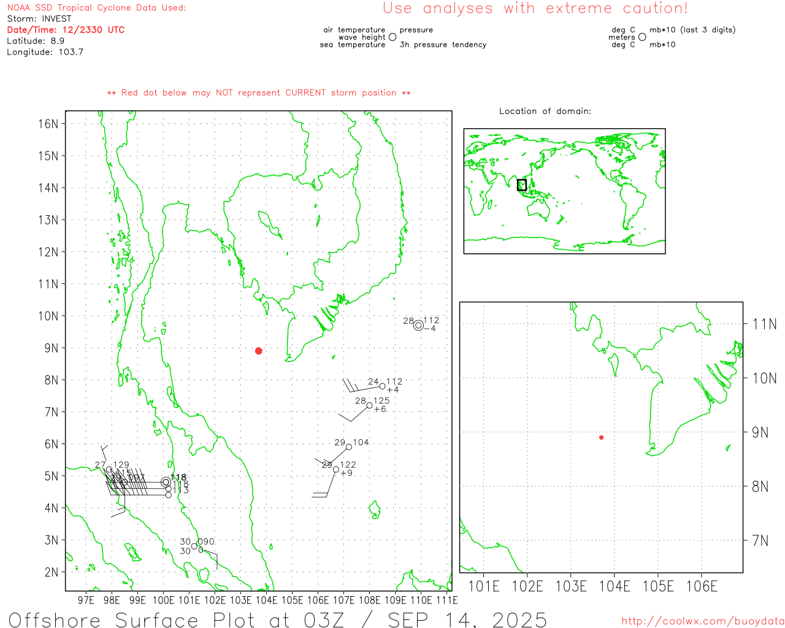The height and width of the screenshot is (628, 785).
Task: Click the 'sea temperature' legend label
Action: pos(353,45)
